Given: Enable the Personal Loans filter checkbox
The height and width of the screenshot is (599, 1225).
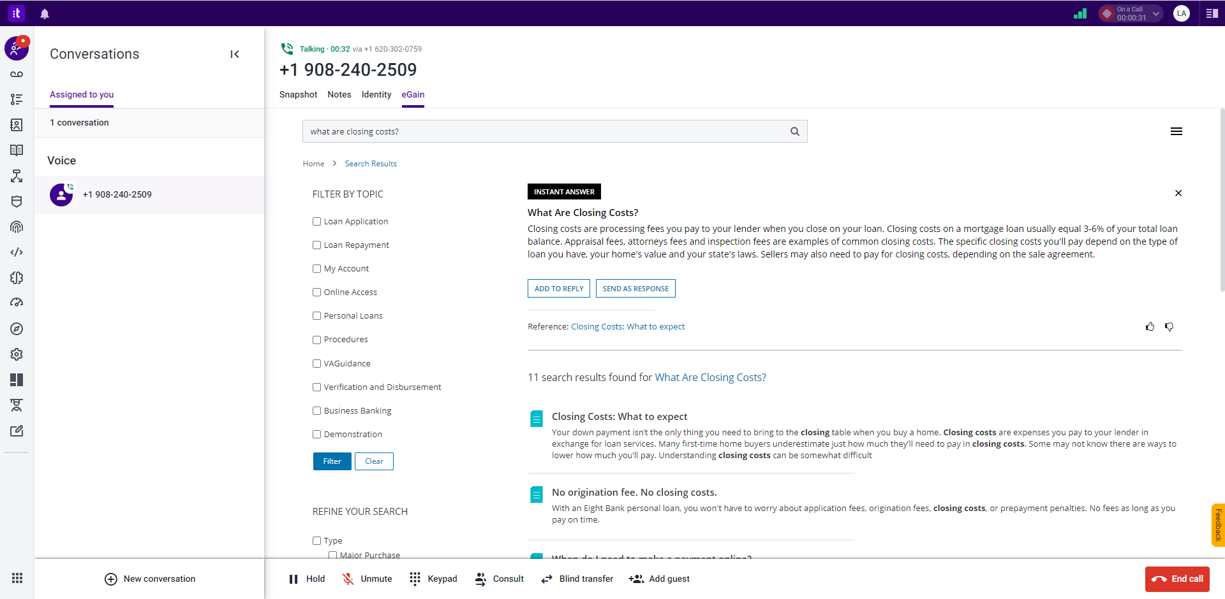Looking at the screenshot, I should (x=316, y=315).
